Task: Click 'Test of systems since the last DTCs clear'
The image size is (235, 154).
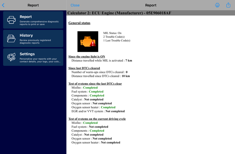Action: click(x=95, y=84)
